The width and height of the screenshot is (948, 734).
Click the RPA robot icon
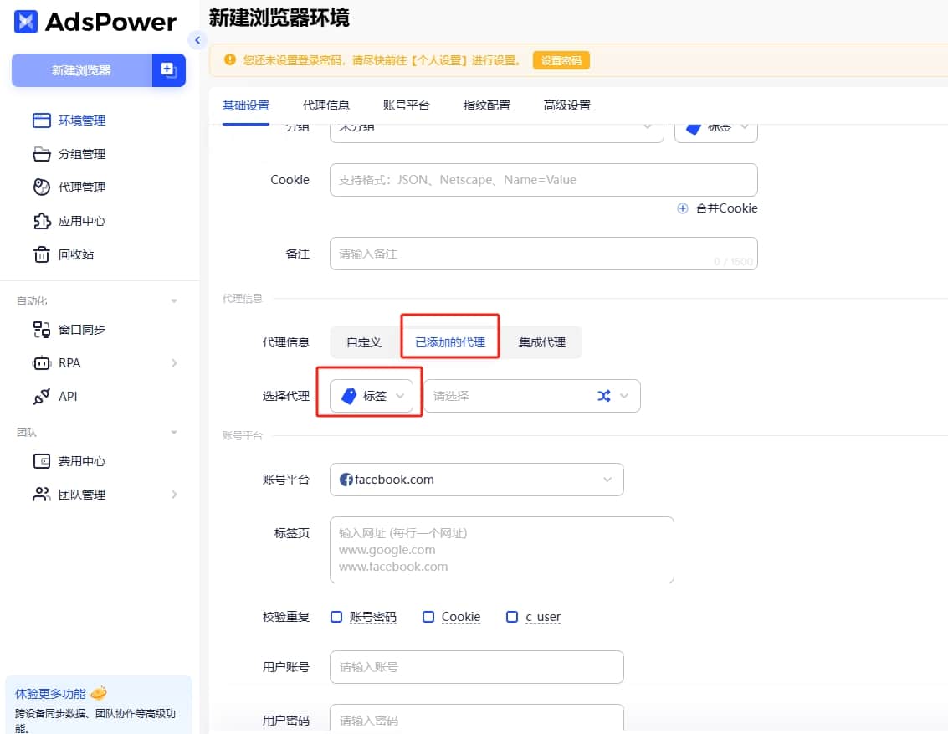point(42,362)
